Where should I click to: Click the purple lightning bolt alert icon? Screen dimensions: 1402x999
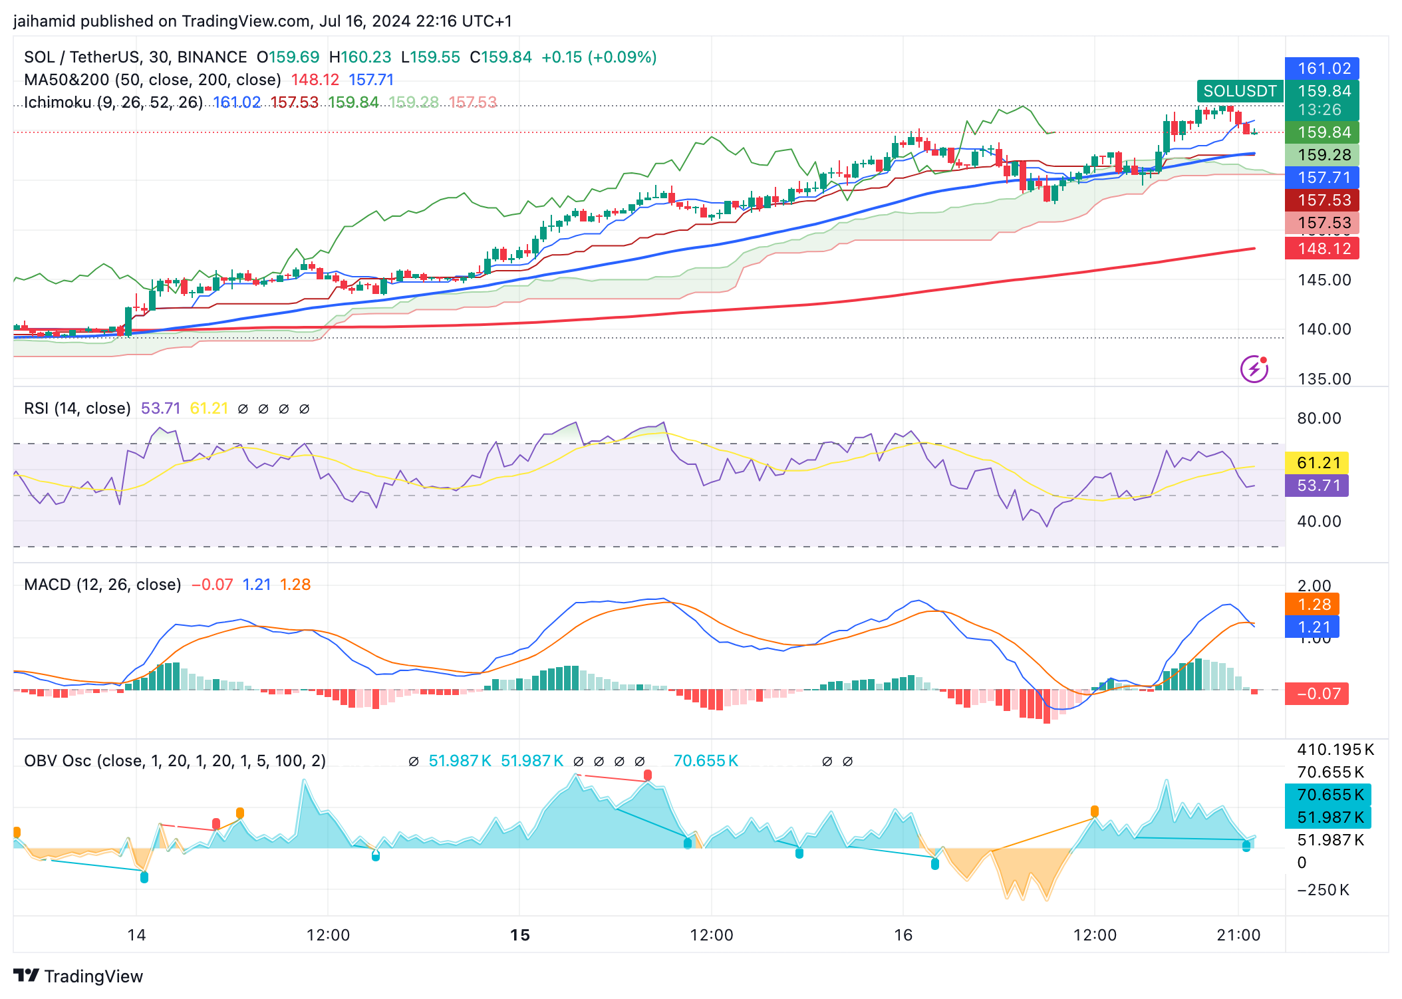click(x=1254, y=369)
